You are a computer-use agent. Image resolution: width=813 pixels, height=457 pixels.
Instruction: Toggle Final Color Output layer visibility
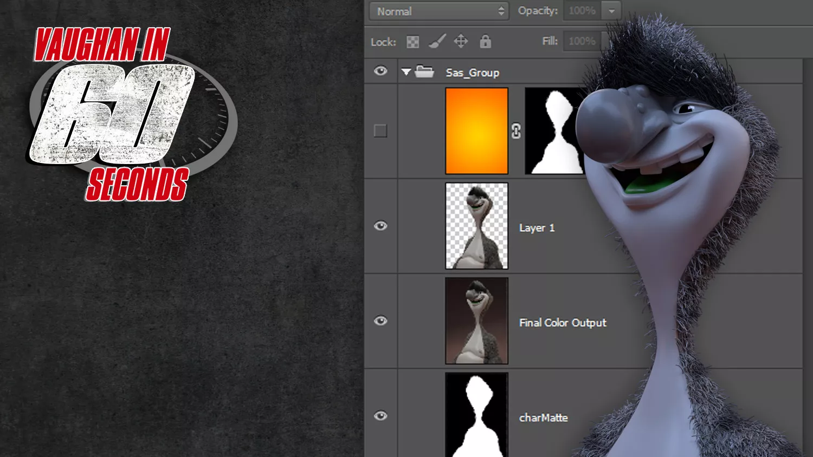[380, 321]
